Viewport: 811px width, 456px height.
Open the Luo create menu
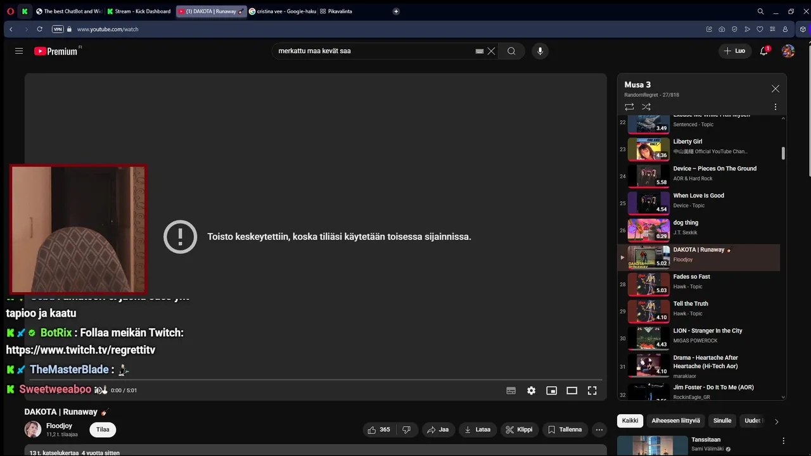[735, 51]
